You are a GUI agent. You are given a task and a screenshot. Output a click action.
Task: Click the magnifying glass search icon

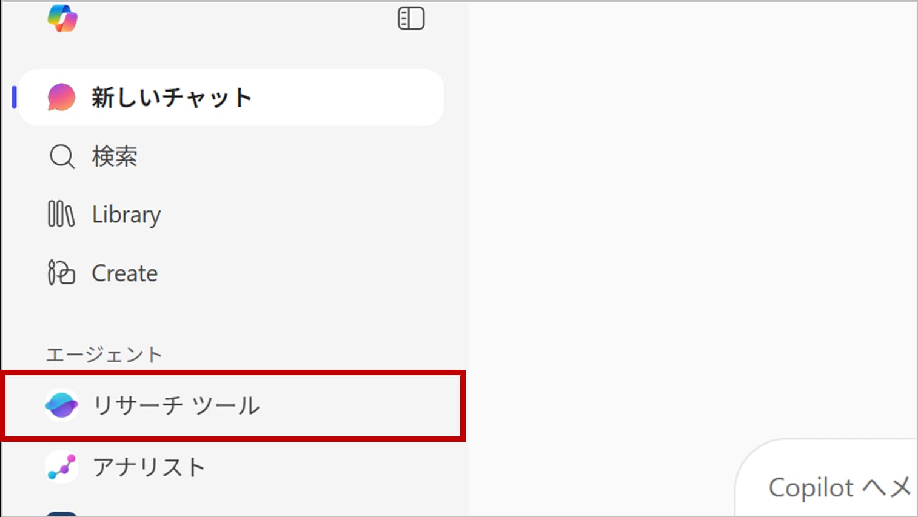point(62,156)
